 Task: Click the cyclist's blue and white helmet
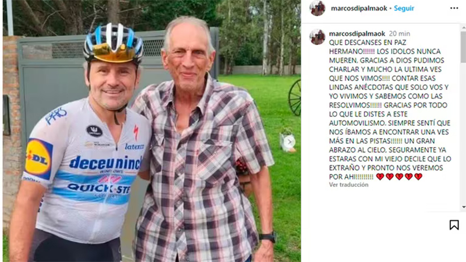113,43
